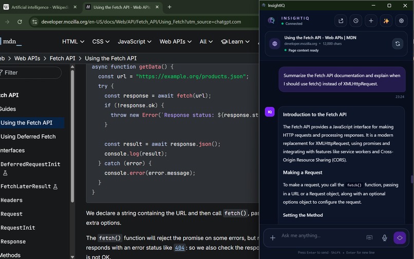Screen dimensions: 414x259
Task: Click the Introduction to the Fetch API heading
Action: tap(314, 115)
